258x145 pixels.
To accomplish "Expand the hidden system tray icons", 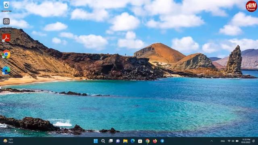I will click(212, 141).
